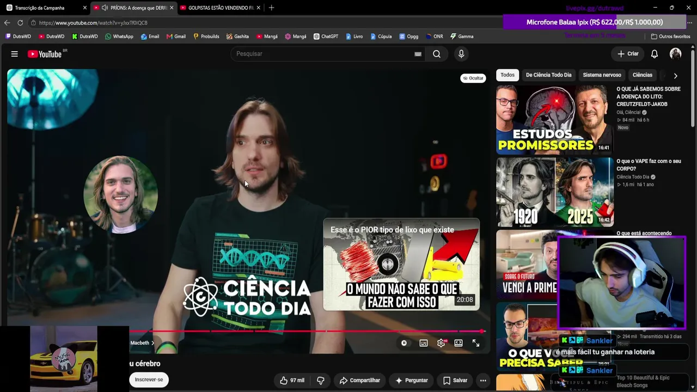
Task: Open the ESTUDOS PROMISSORES video thumbnail
Action: (x=554, y=119)
